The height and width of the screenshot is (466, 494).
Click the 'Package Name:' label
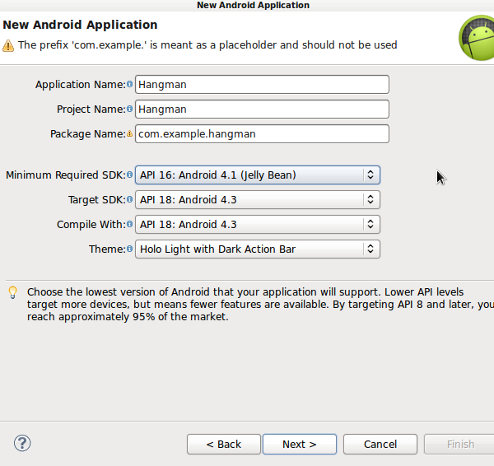[x=88, y=134]
